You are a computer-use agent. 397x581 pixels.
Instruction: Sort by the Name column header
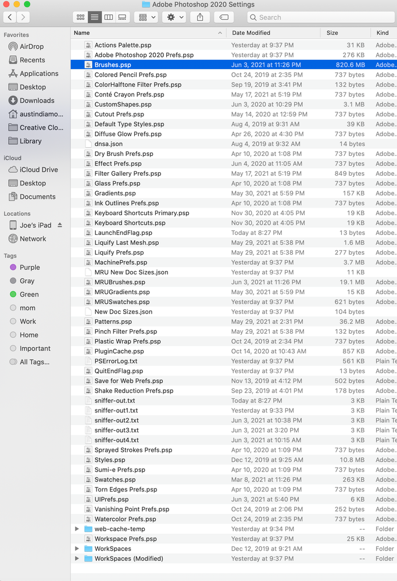[x=148, y=33]
